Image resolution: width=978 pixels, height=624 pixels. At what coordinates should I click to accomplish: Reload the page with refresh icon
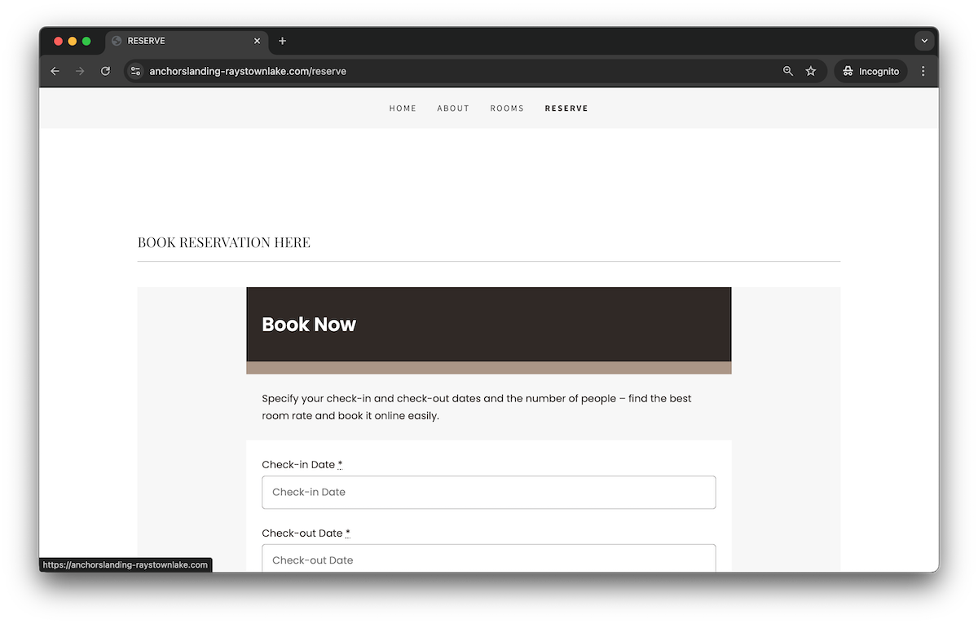105,71
